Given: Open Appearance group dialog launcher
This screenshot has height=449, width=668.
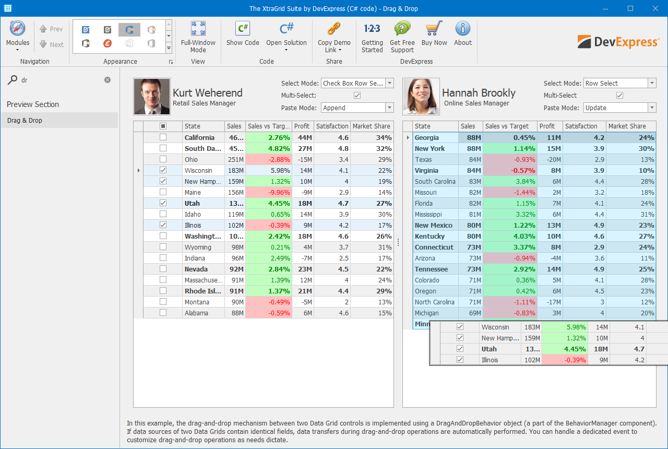Looking at the screenshot, I should click(170, 62).
